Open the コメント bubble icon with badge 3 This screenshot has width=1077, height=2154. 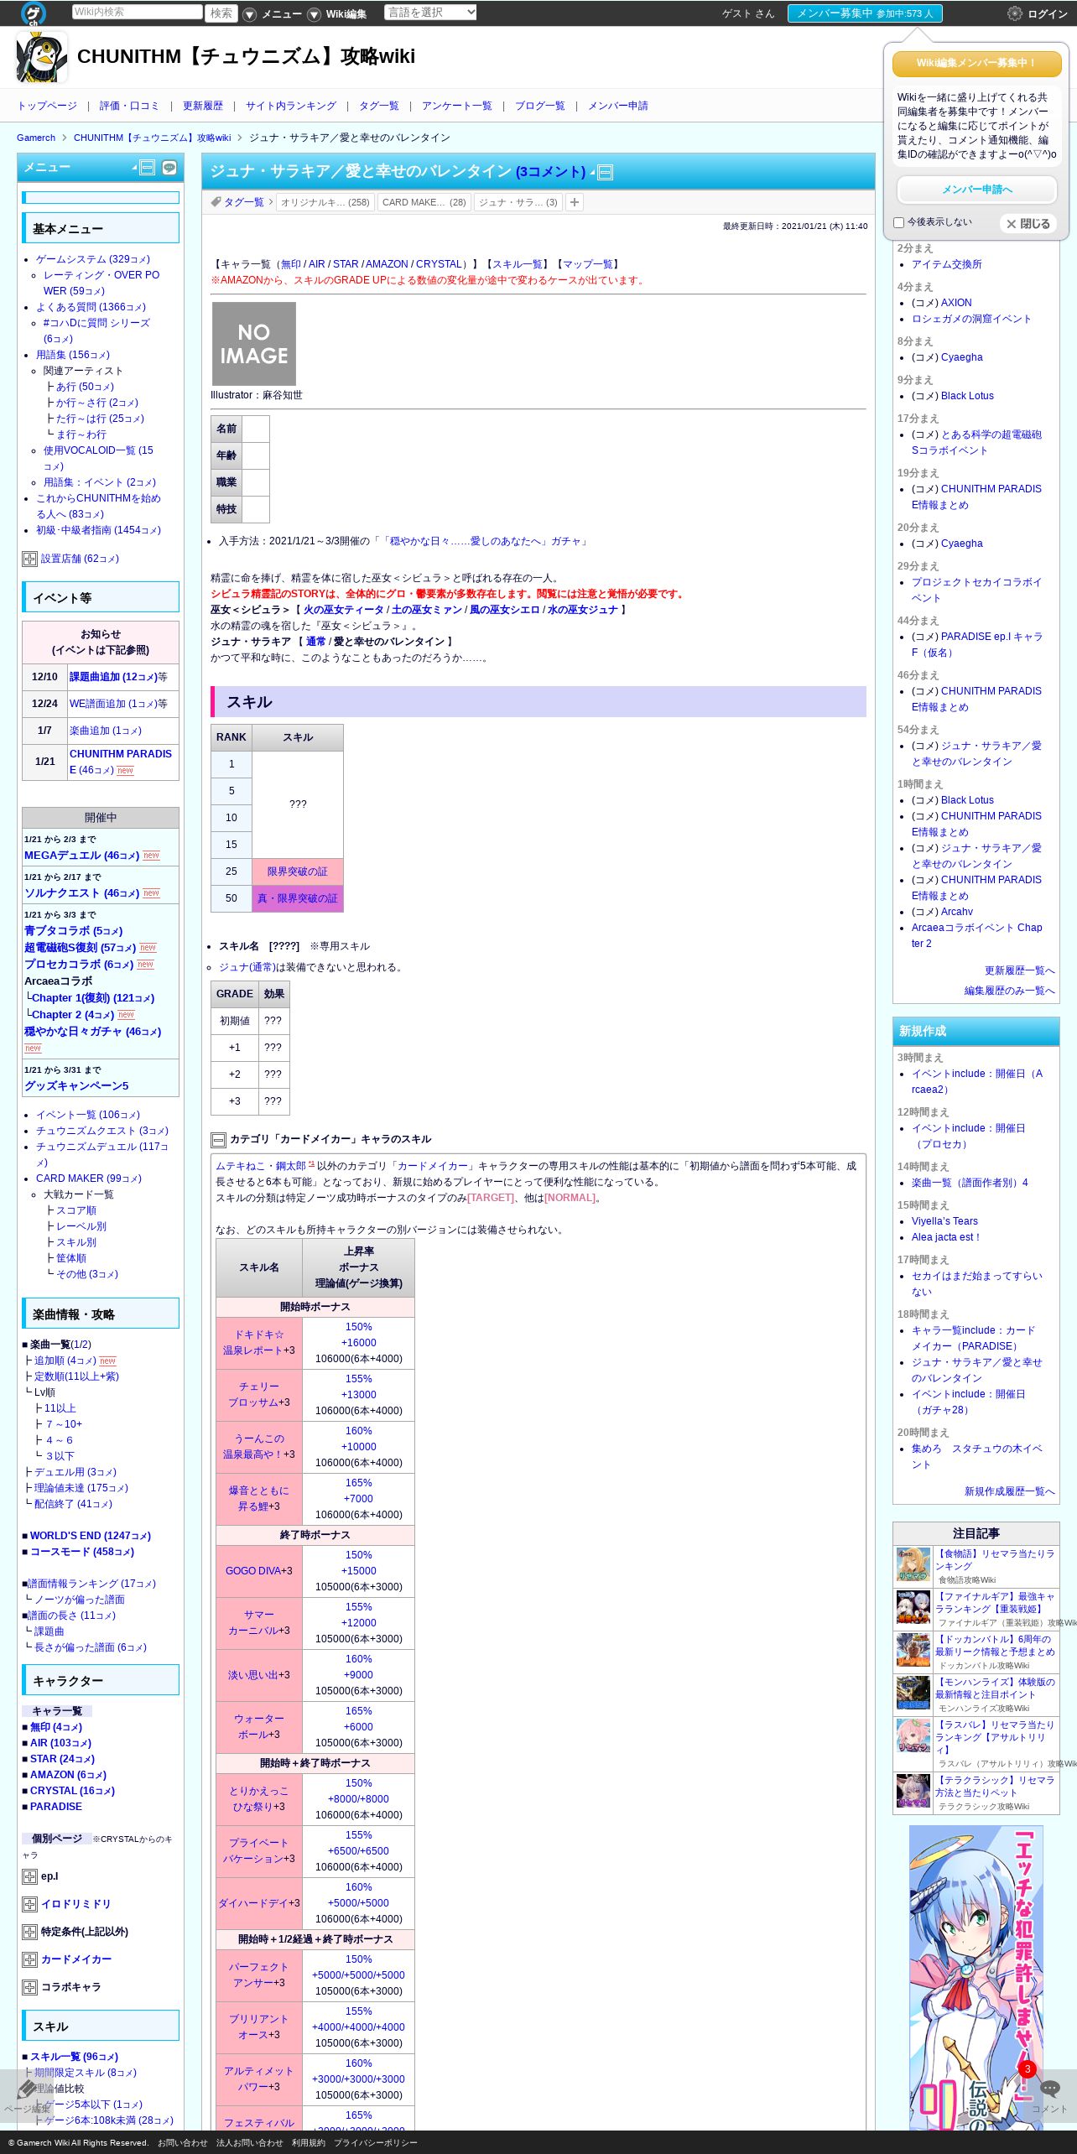pyautogui.click(x=1049, y=2089)
